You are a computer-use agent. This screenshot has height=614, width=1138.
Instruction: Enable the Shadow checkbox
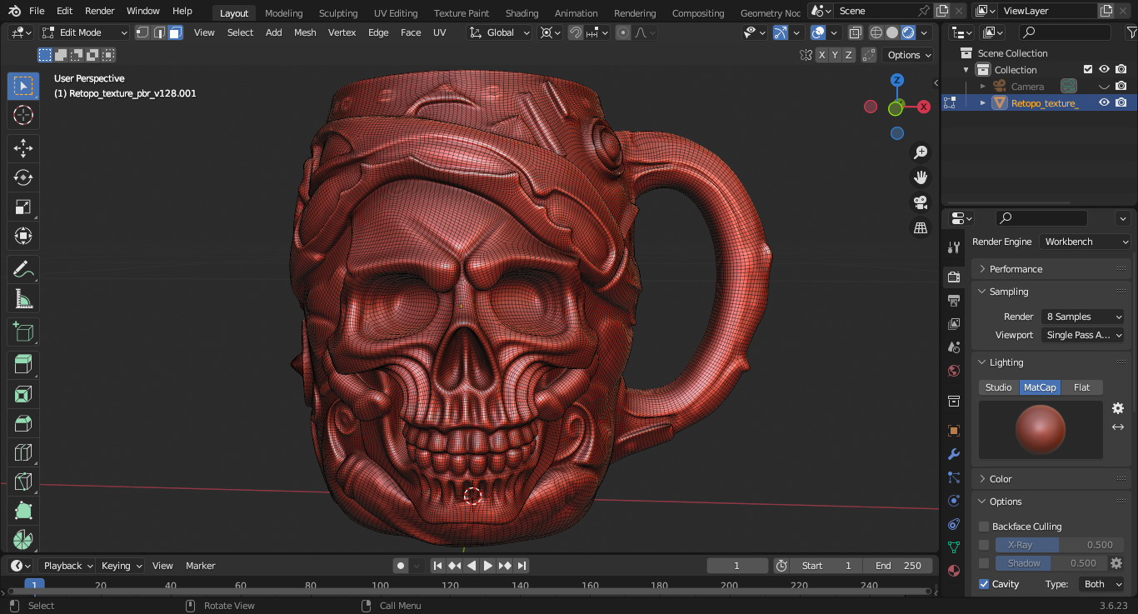[x=984, y=563]
